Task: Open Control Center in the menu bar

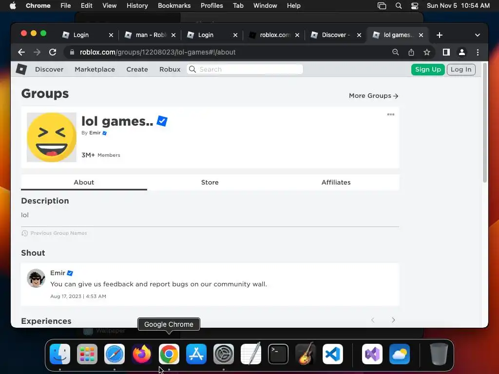Action: pos(415,6)
